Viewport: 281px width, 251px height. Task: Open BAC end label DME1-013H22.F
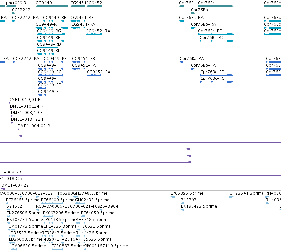click(x=27, y=120)
